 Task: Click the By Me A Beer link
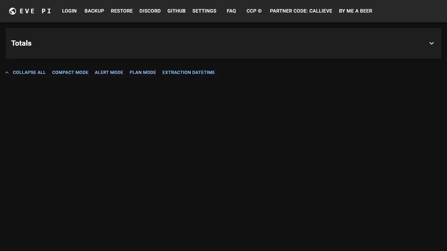point(356,11)
